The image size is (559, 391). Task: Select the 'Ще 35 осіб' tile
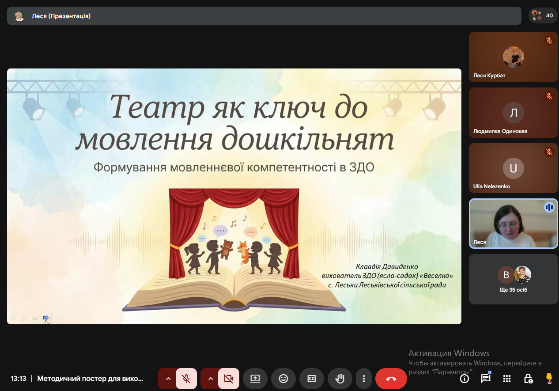[513, 279]
